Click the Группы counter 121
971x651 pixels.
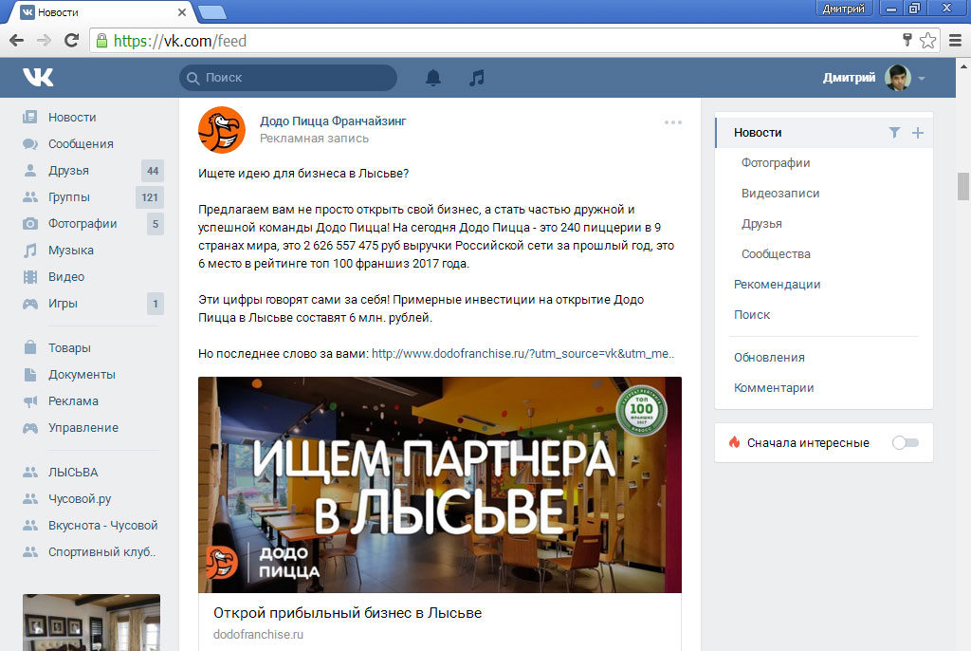(149, 197)
